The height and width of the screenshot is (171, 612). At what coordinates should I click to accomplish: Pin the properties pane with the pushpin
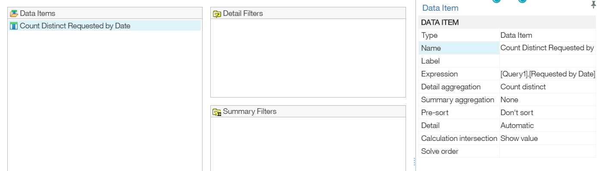pos(593,5)
